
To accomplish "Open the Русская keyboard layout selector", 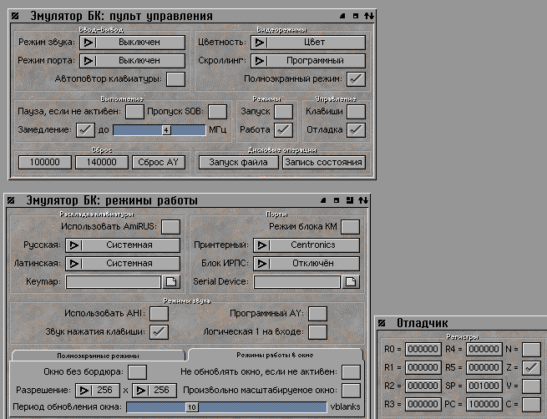I will pyautogui.click(x=123, y=245).
